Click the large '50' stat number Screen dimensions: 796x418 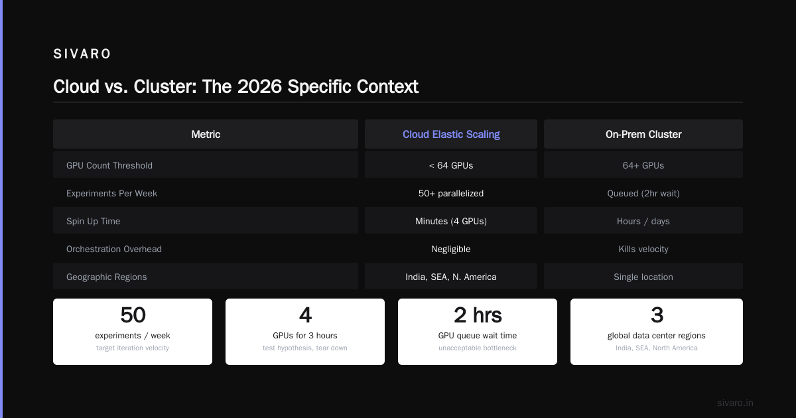[x=133, y=315]
